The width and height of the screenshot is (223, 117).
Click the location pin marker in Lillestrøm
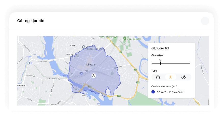click(94, 76)
